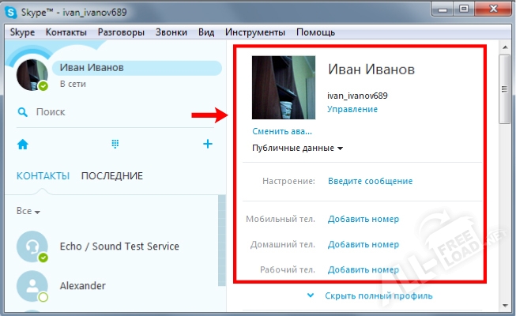Viewport: 516px width, 316px height.
Task: Click the contact list scrollbar
Action: pyautogui.click(x=222, y=240)
